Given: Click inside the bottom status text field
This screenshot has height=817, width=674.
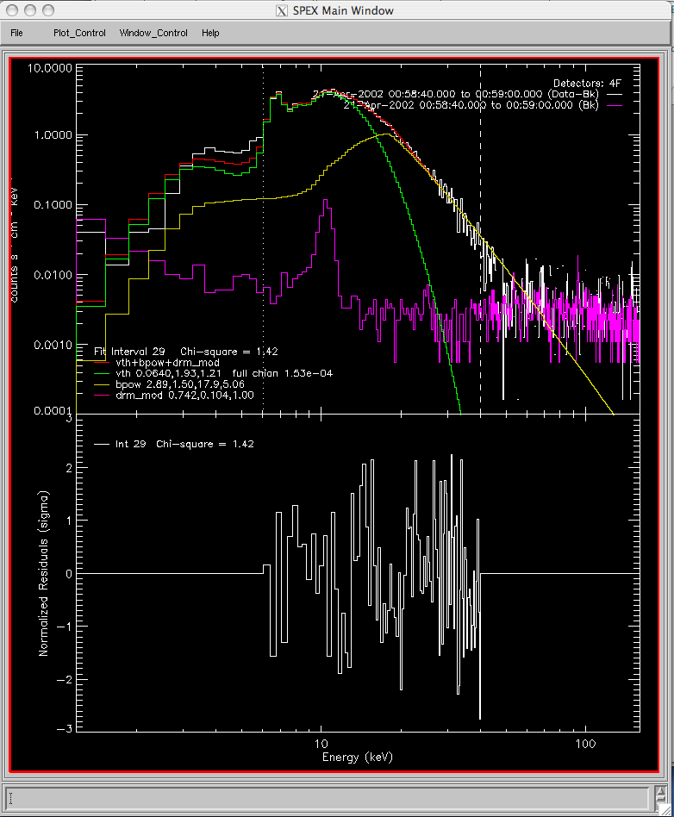Looking at the screenshot, I should pyautogui.click(x=328, y=796).
